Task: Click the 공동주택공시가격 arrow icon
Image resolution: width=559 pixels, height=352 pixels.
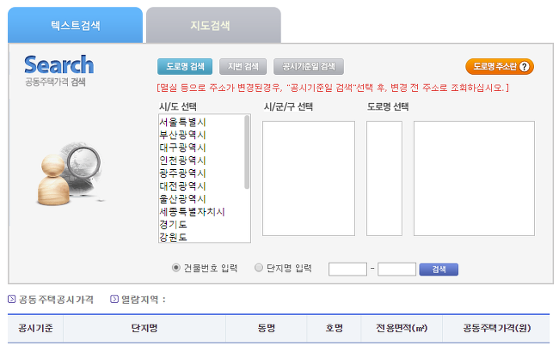Action: (x=12, y=300)
